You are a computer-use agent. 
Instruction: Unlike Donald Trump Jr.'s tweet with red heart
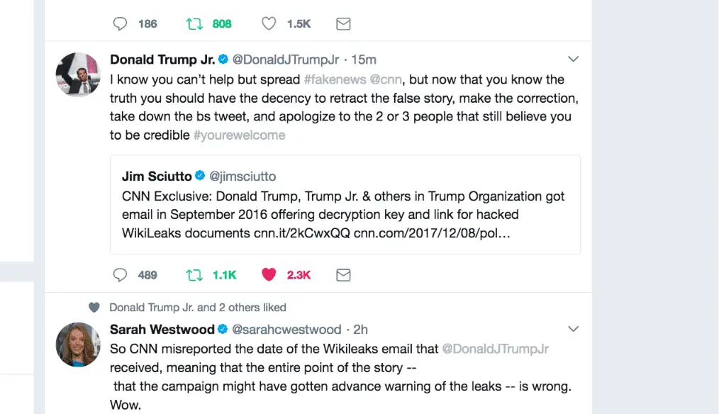[269, 274]
